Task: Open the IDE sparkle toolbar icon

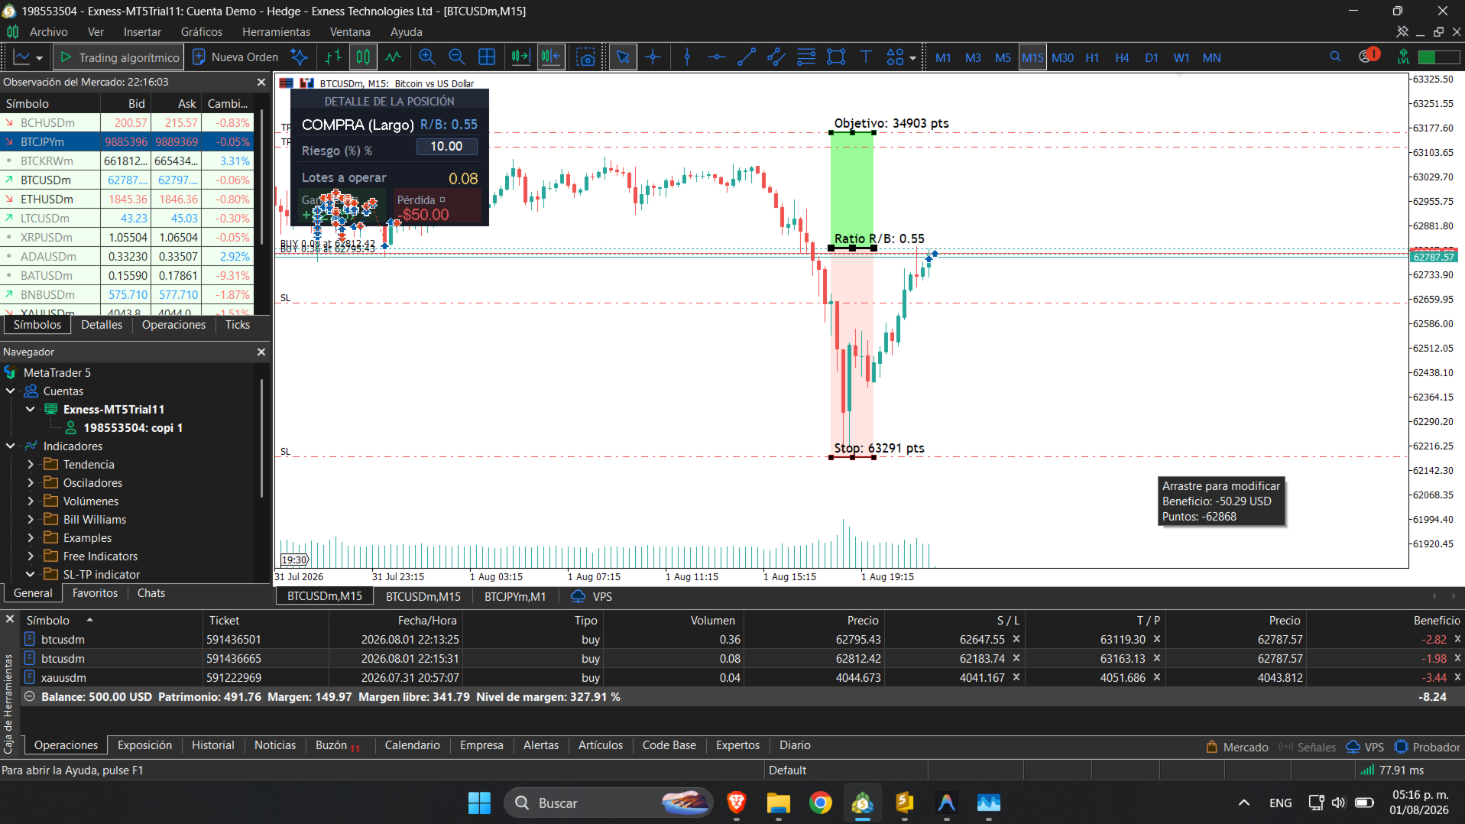Action: [x=300, y=57]
